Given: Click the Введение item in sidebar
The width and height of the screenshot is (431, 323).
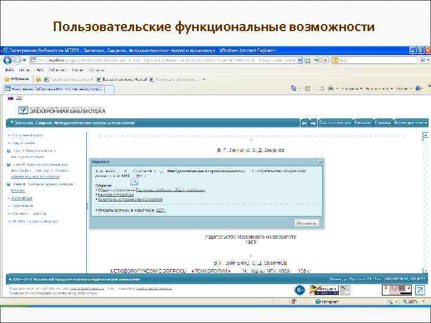Looking at the screenshot, I should point(23,143).
